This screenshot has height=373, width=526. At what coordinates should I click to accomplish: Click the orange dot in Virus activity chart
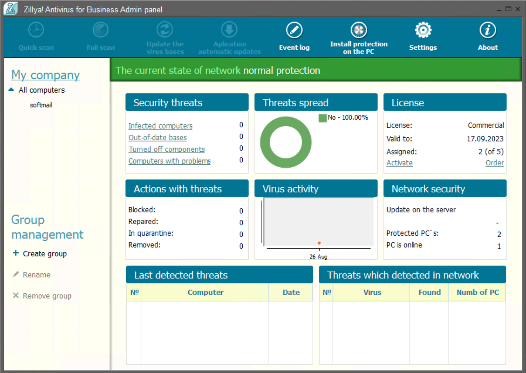tap(319, 243)
